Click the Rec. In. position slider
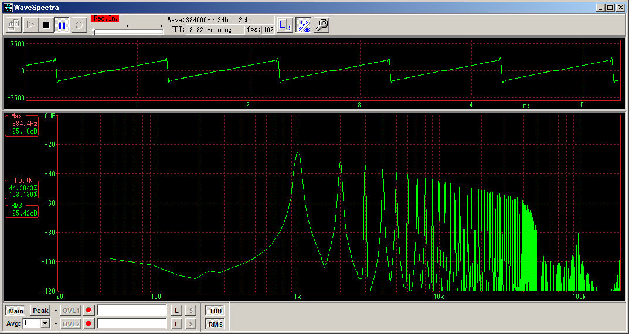This screenshot has width=629, height=334. (x=128, y=31)
